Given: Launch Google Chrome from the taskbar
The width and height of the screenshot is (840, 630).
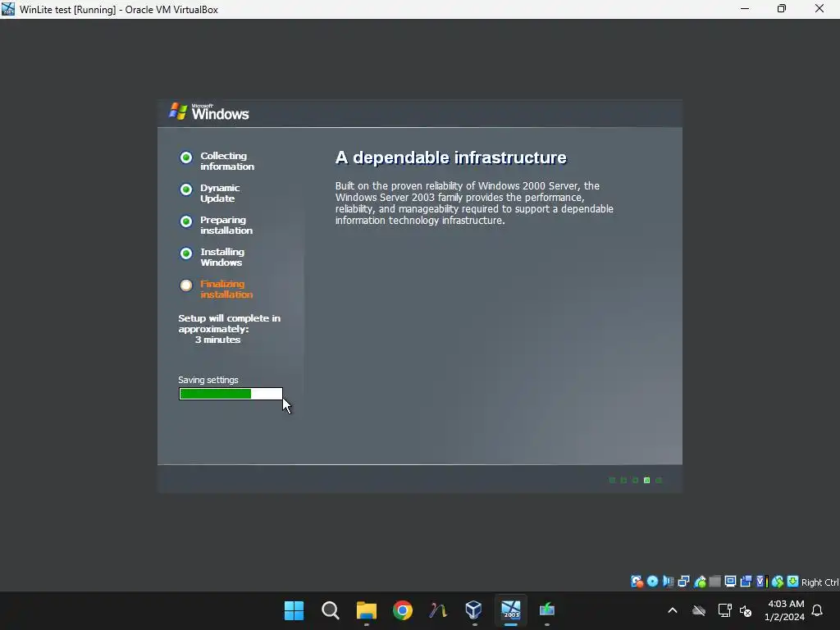Looking at the screenshot, I should click(x=402, y=610).
